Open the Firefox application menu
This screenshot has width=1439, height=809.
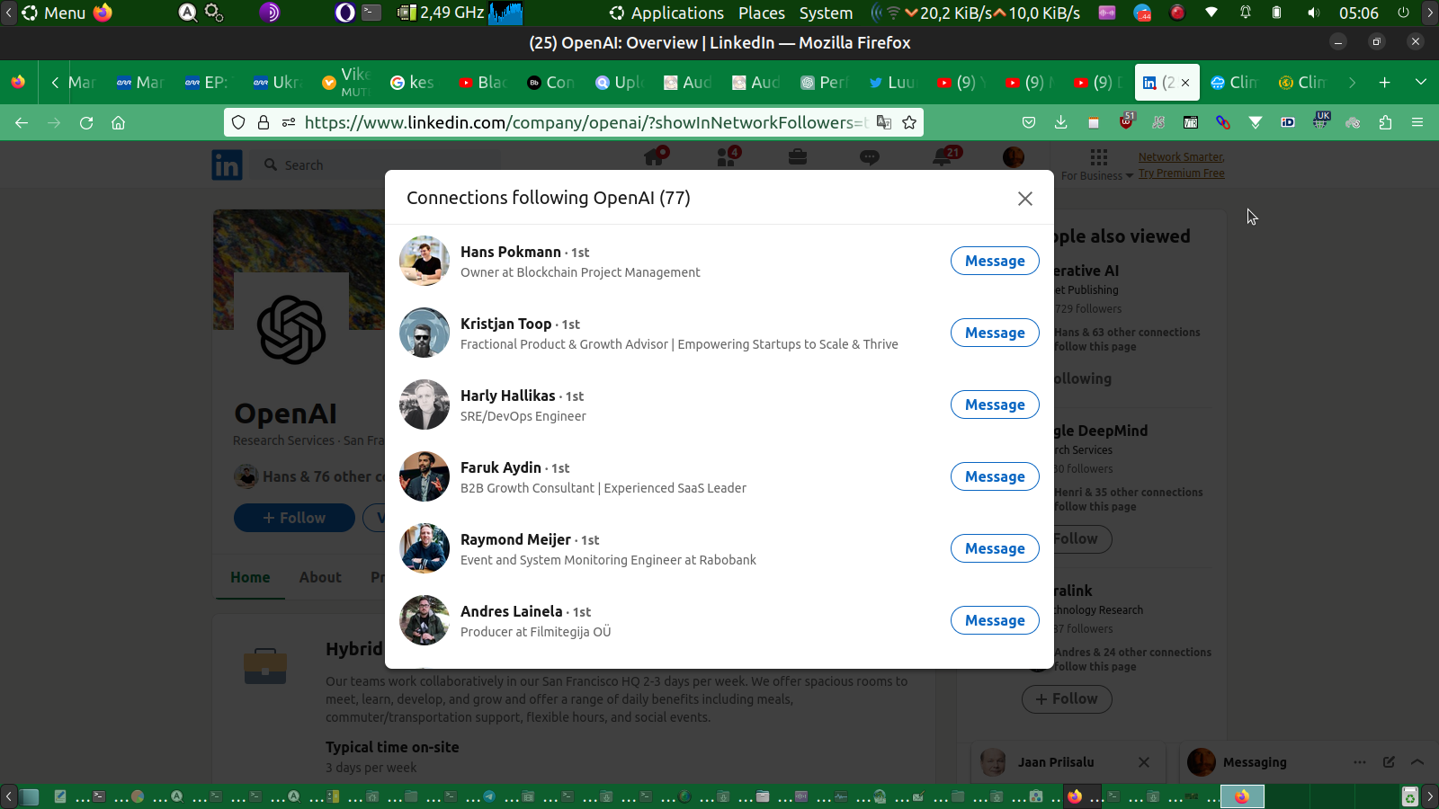coord(1417,122)
